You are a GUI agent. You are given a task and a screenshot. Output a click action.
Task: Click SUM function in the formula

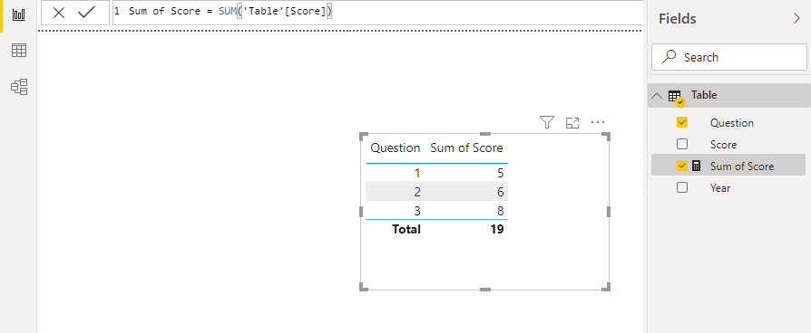click(227, 11)
